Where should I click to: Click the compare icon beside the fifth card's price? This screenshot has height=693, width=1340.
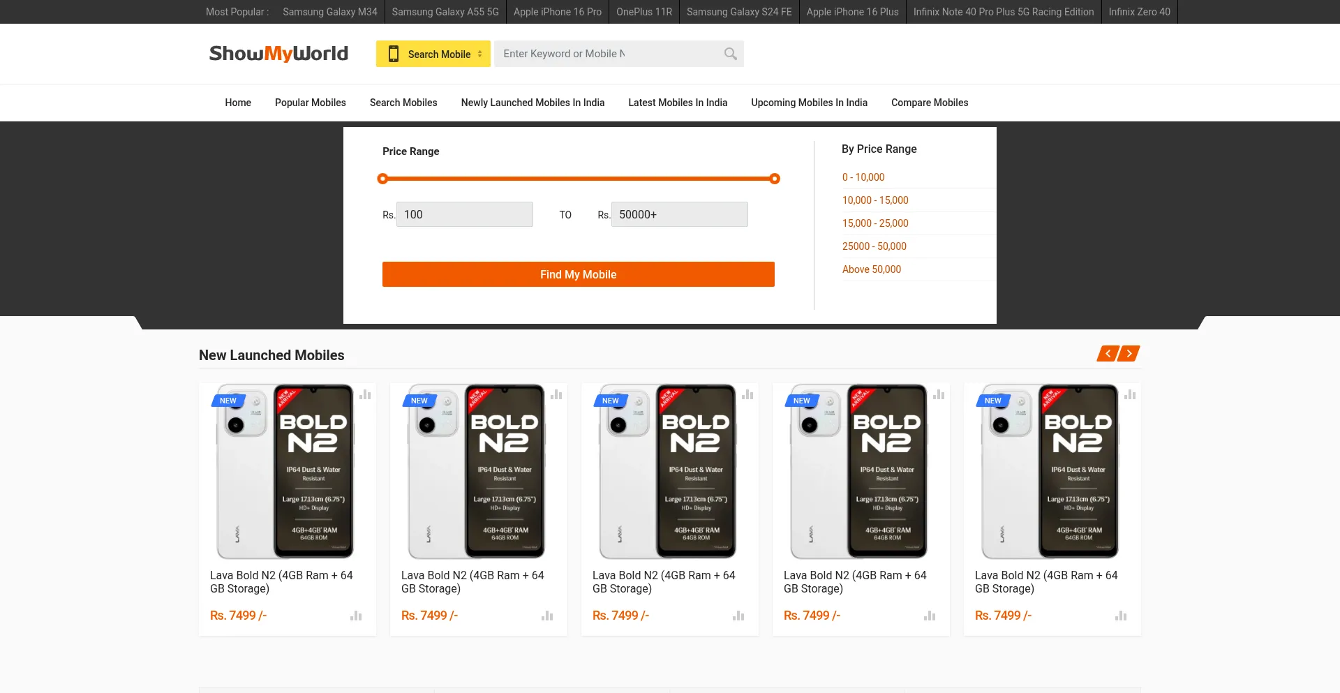(1121, 616)
